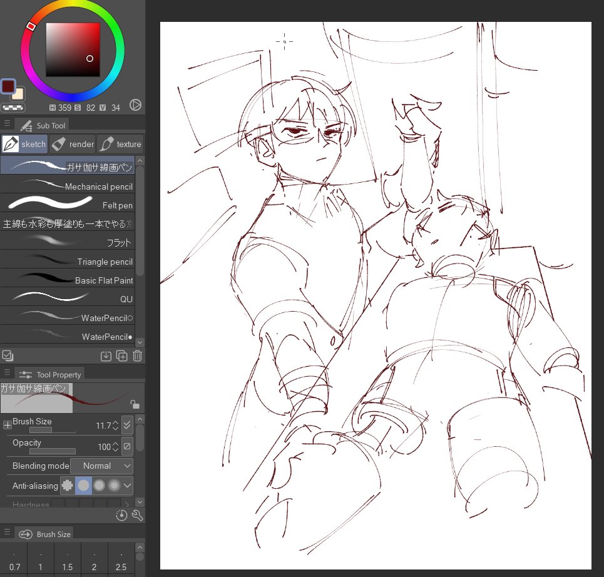604x577 pixels.
Task: Click the sub tool list scroll up arrow
Action: coord(140,160)
